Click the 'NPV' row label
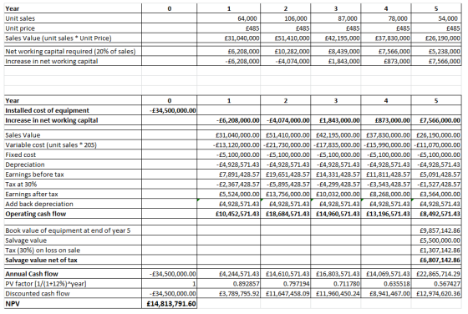 [x=13, y=304]
